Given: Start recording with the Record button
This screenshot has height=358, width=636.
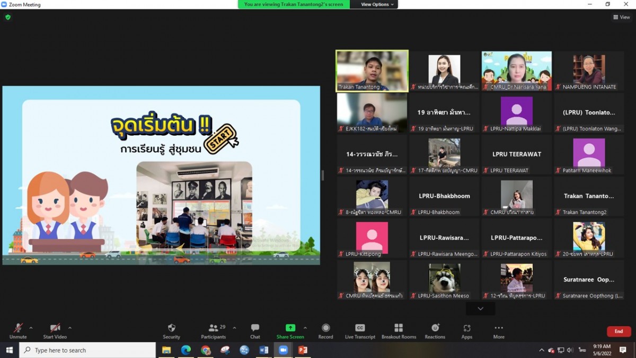Looking at the screenshot, I should 325,328.
